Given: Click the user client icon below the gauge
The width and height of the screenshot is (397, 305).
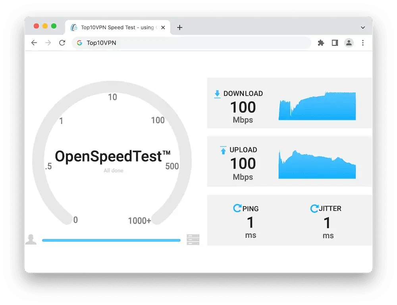Looking at the screenshot, I should click(x=31, y=239).
